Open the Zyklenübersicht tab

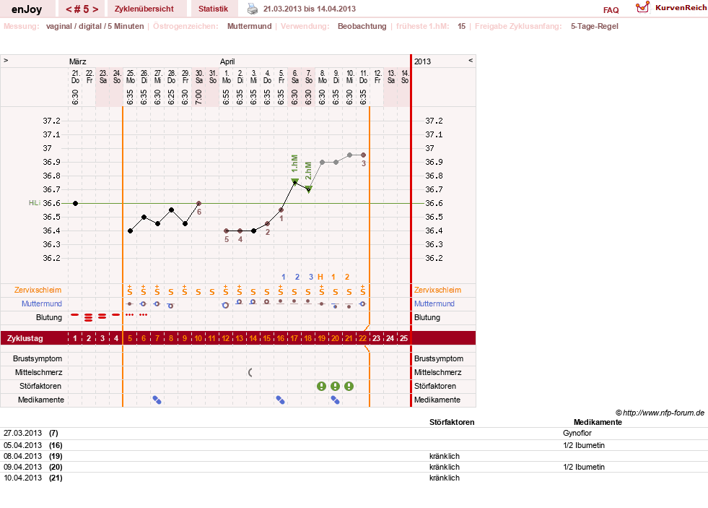(144, 9)
